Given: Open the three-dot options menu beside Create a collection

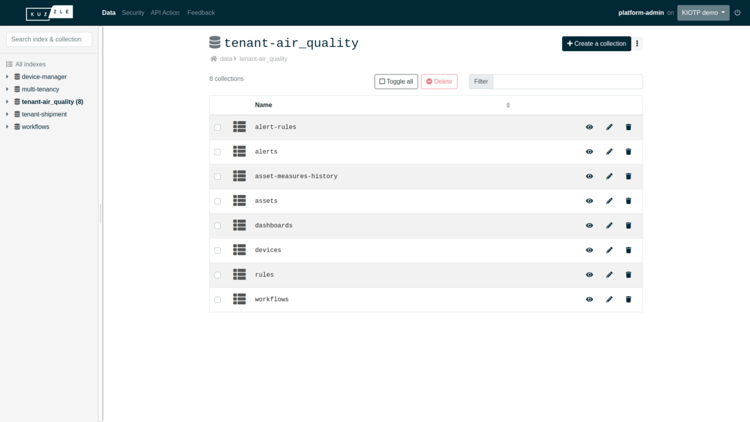Looking at the screenshot, I should (x=637, y=43).
